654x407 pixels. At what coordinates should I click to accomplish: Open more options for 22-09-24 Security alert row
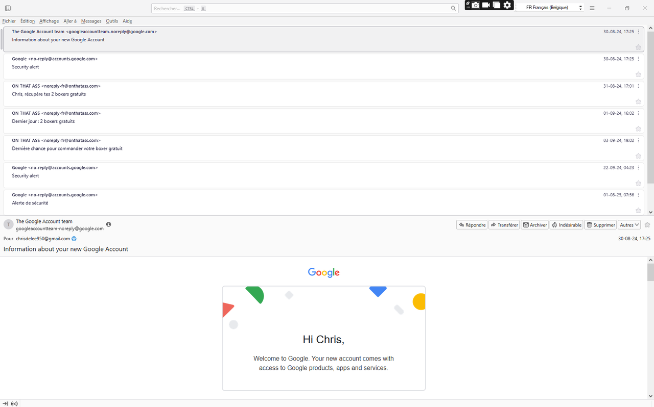tap(639, 167)
